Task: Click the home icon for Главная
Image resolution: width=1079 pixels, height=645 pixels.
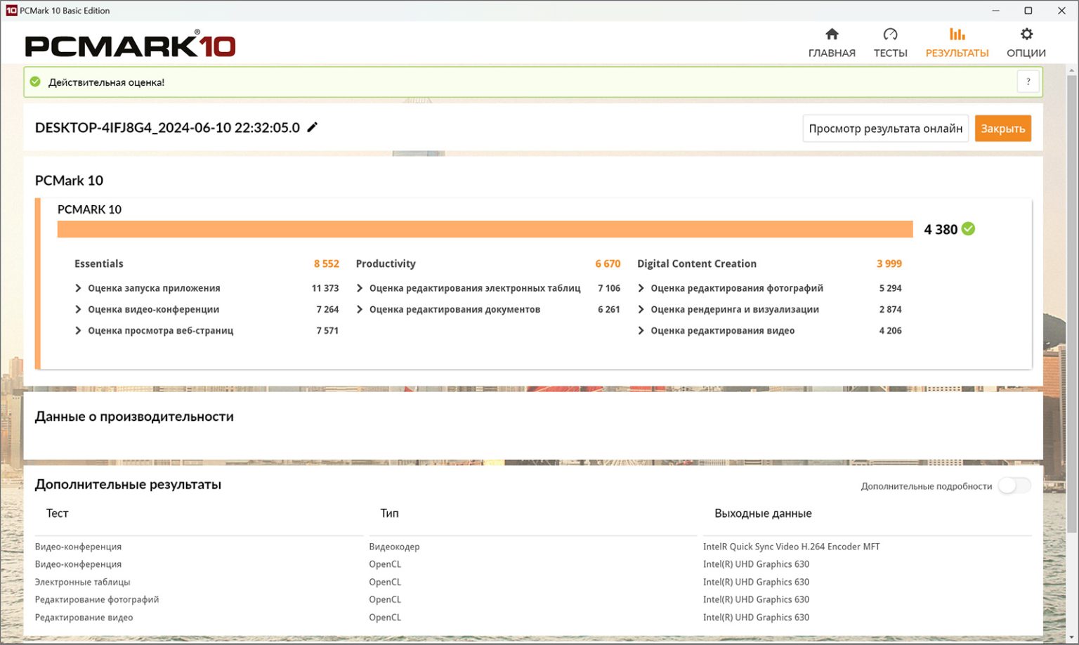Action: click(832, 34)
